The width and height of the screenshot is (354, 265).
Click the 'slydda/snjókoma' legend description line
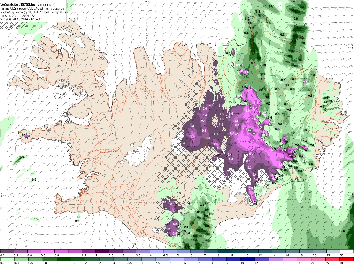tap(33, 12)
